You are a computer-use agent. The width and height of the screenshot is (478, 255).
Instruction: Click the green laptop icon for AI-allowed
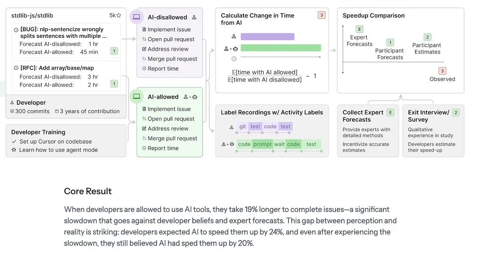136,96
